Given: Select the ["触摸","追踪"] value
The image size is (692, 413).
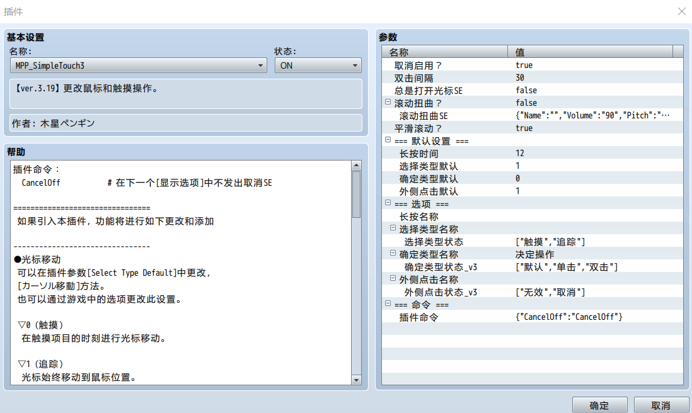Looking at the screenshot, I should [550, 242].
